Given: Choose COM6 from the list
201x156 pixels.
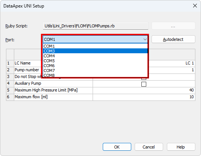Looking at the screenshot, I should point(95,66).
